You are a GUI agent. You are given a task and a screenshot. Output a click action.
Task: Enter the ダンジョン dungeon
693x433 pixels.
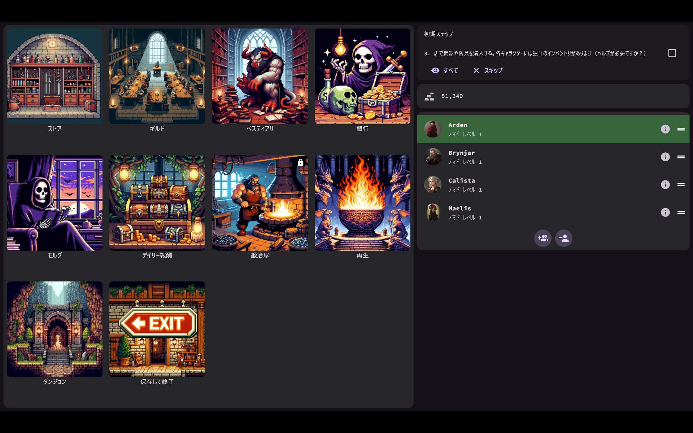click(x=55, y=333)
